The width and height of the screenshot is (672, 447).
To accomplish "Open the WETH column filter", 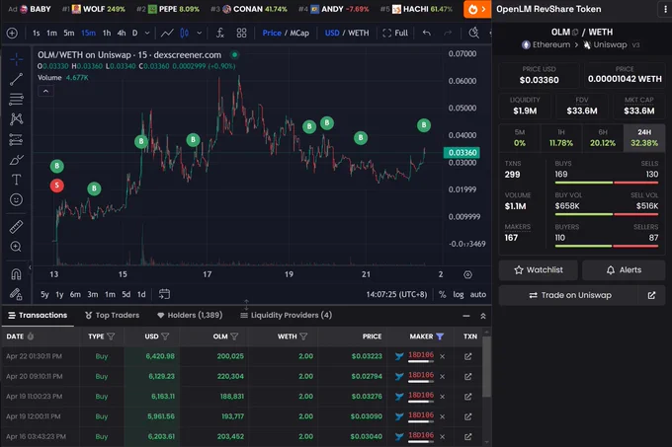I will 303,336.
